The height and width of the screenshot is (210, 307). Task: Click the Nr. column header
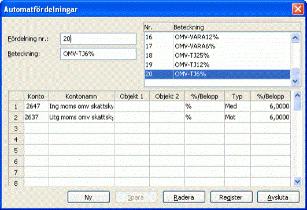click(x=158, y=27)
